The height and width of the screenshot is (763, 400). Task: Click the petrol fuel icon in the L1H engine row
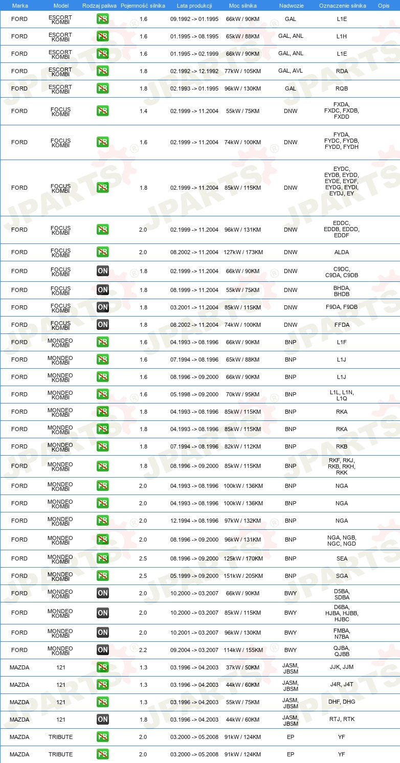(x=103, y=36)
